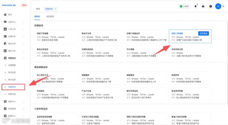Click the XINJIAN BI logo
Image resolution: width=228 pixels, height=125 pixels.
click(x=9, y=5)
